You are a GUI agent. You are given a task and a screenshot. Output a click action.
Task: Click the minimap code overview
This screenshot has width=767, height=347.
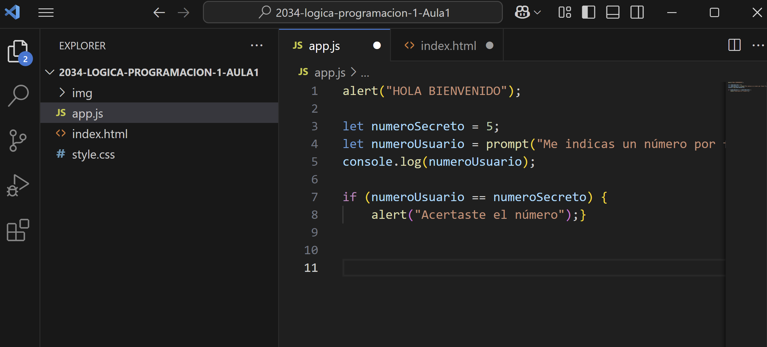pyautogui.click(x=746, y=87)
